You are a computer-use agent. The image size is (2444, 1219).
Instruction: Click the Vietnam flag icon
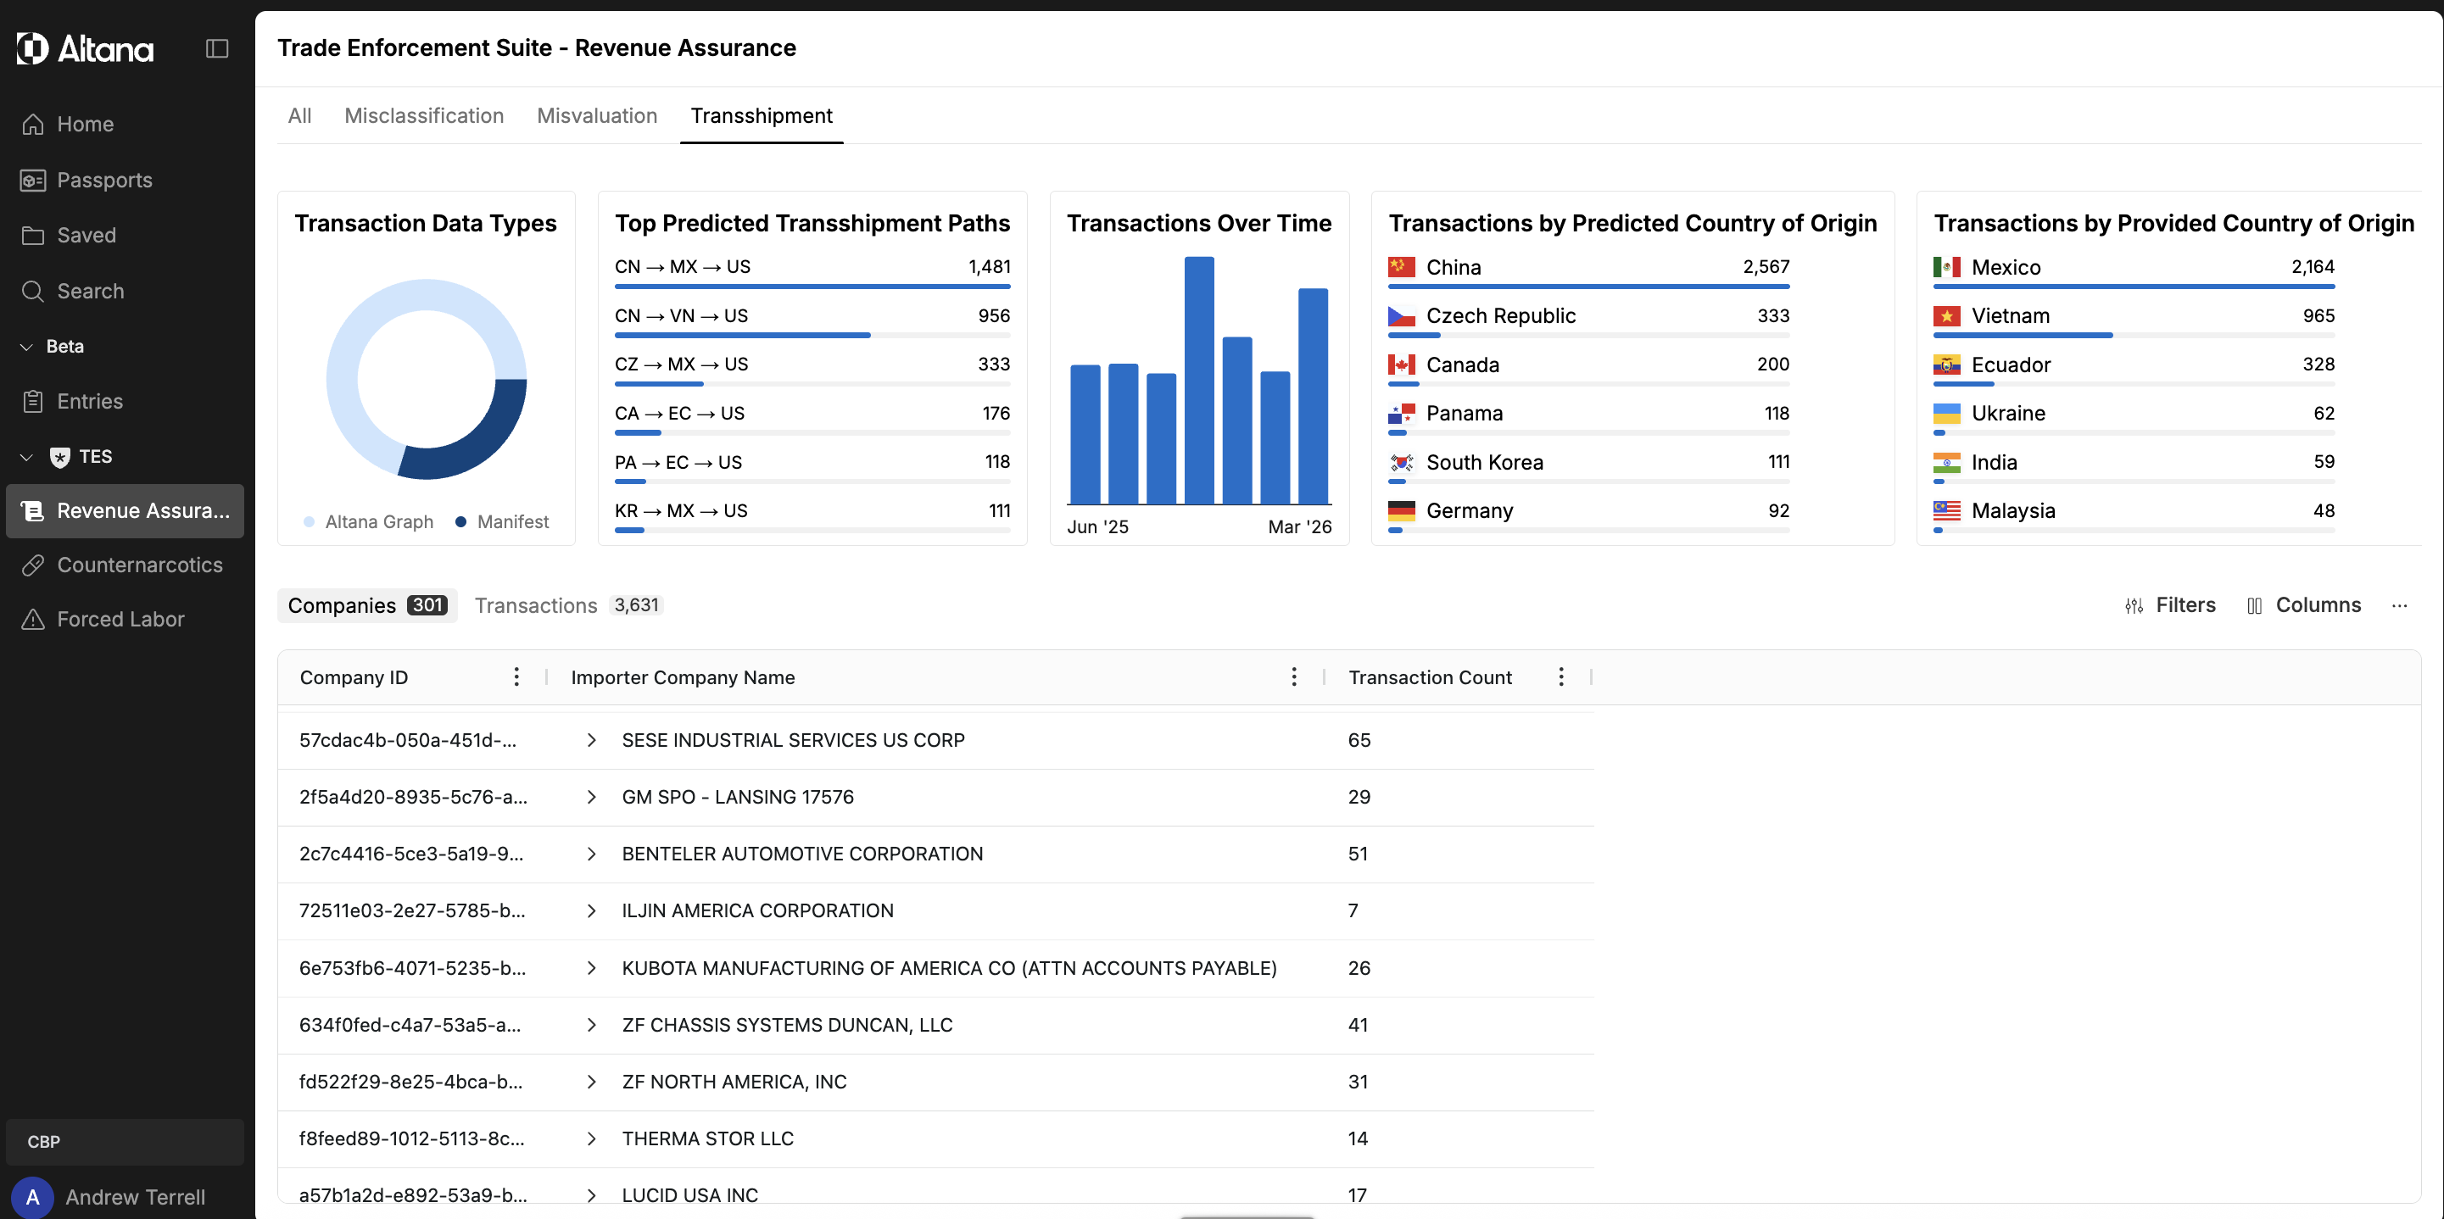click(1947, 316)
